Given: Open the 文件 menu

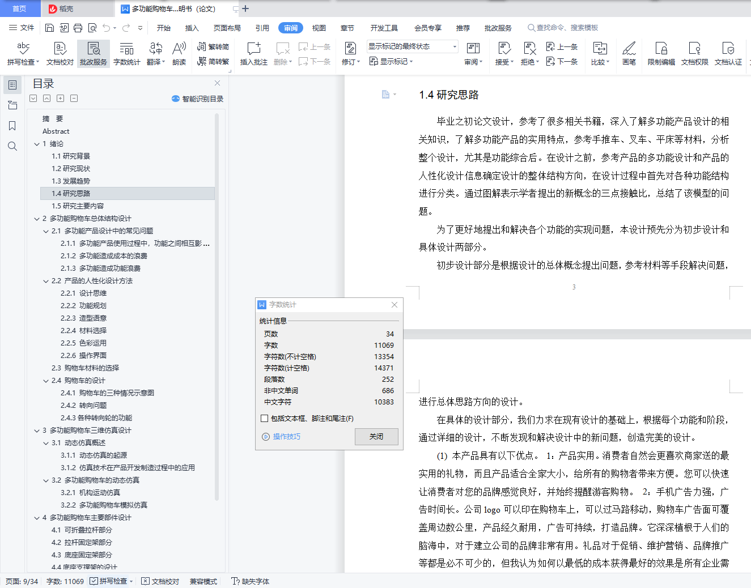Looking at the screenshot, I should click(22, 28).
